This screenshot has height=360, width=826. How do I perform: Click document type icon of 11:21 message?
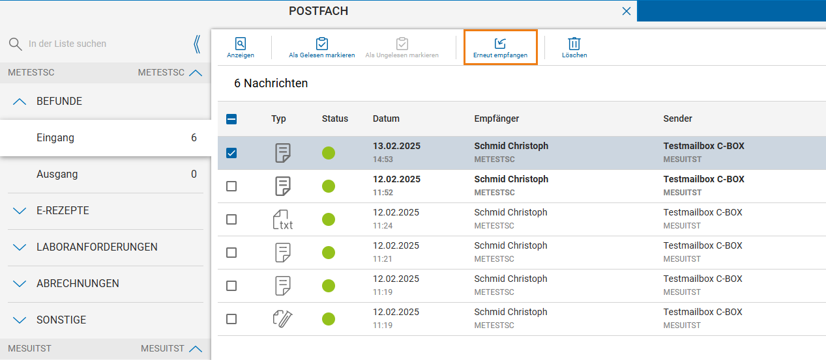click(282, 253)
